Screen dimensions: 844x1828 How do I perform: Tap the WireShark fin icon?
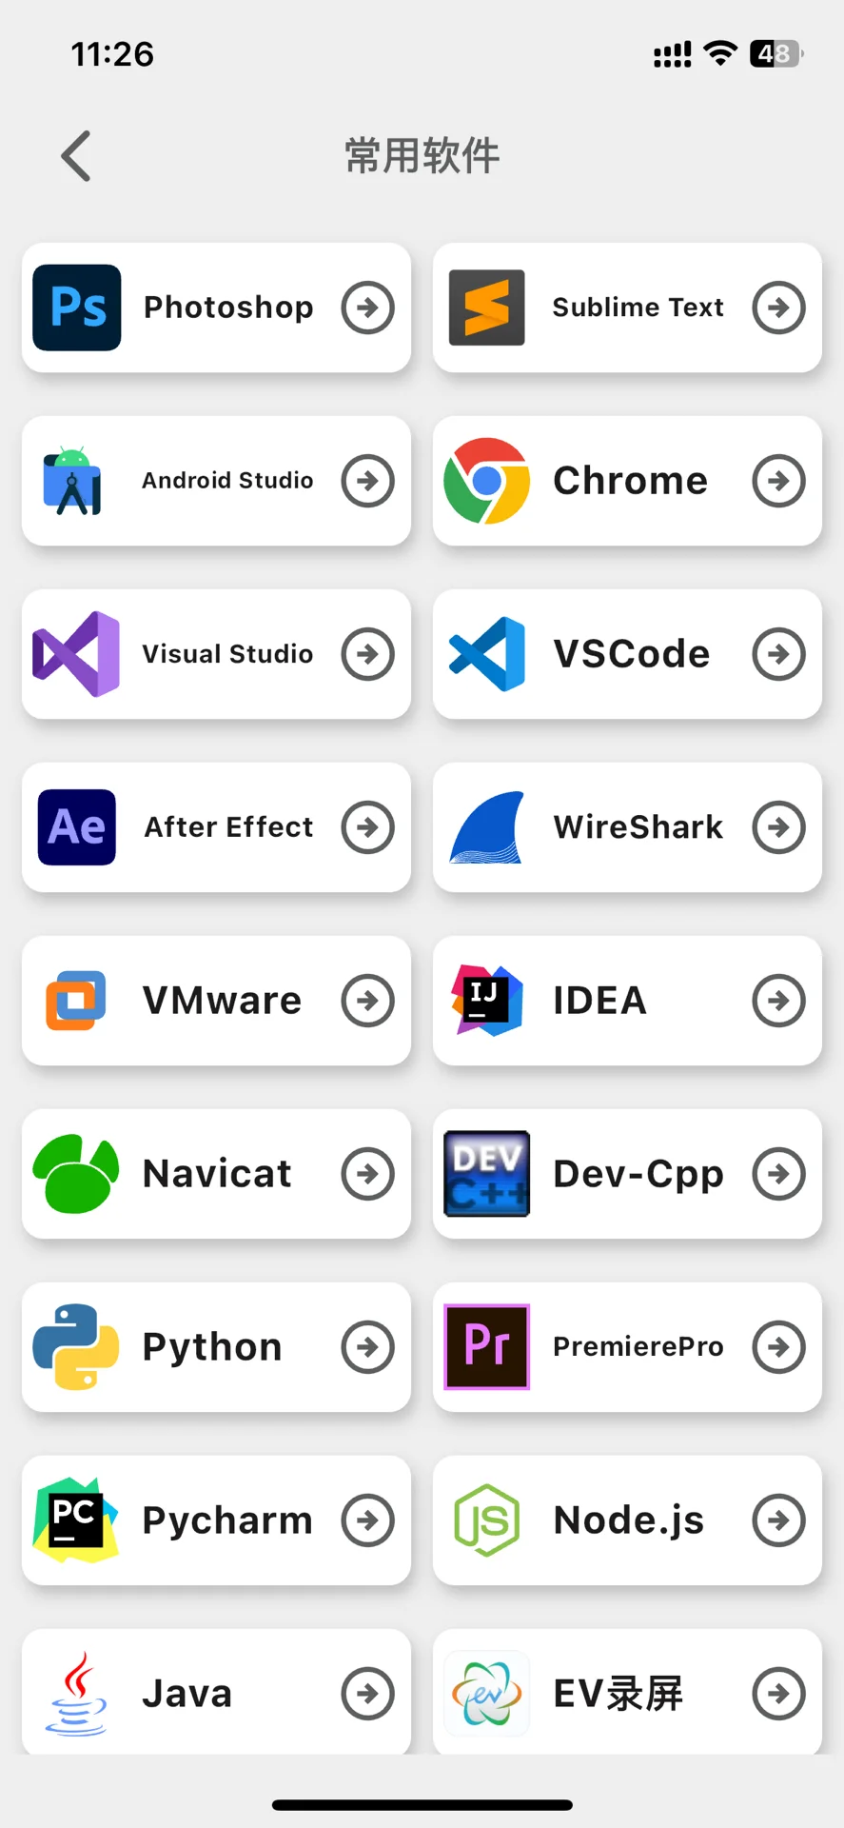coord(486,827)
